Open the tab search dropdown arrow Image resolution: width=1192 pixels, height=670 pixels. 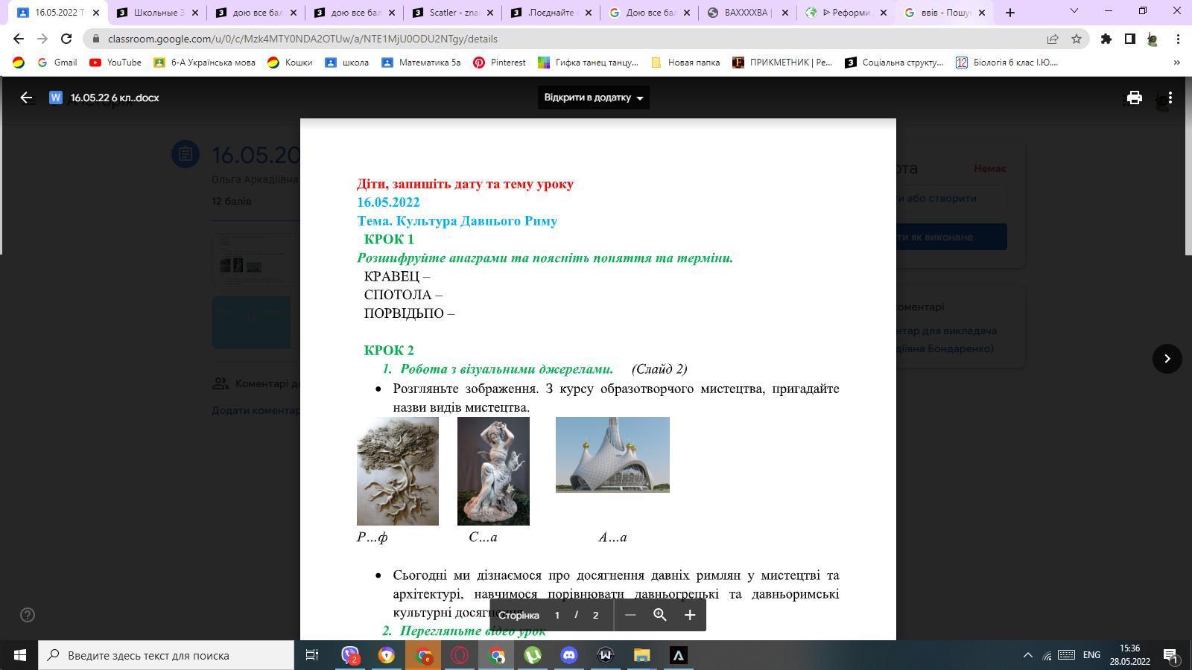pyautogui.click(x=1074, y=11)
